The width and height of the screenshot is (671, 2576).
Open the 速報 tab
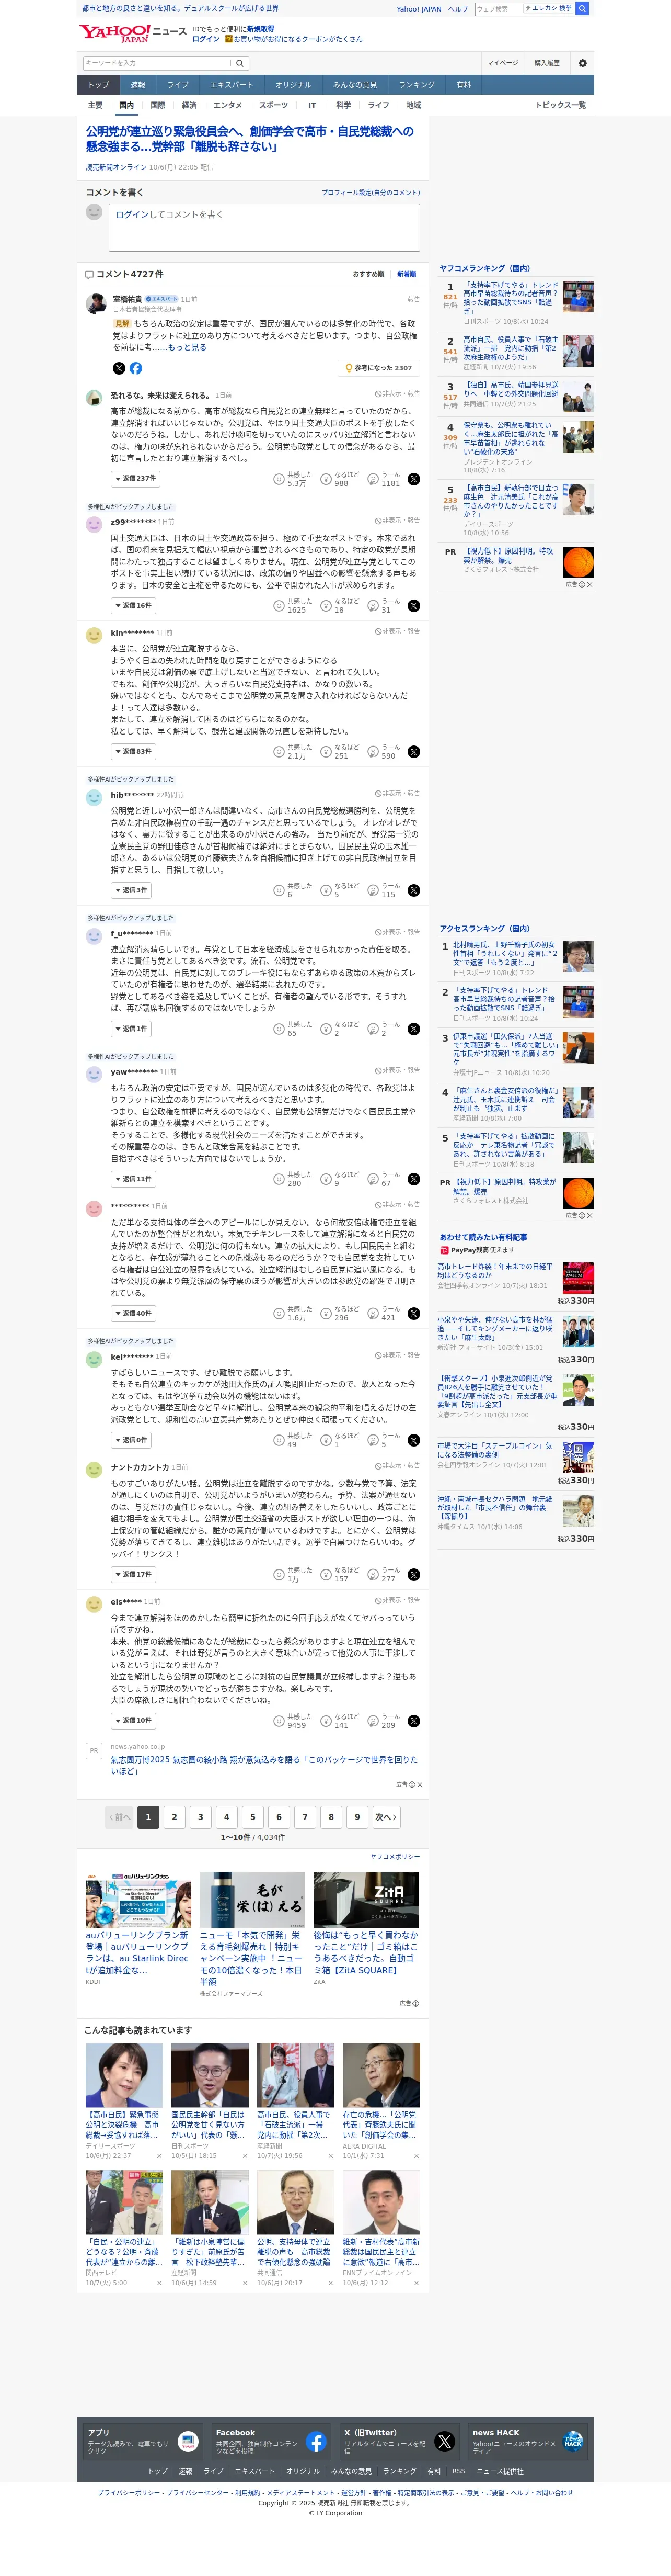point(138,85)
